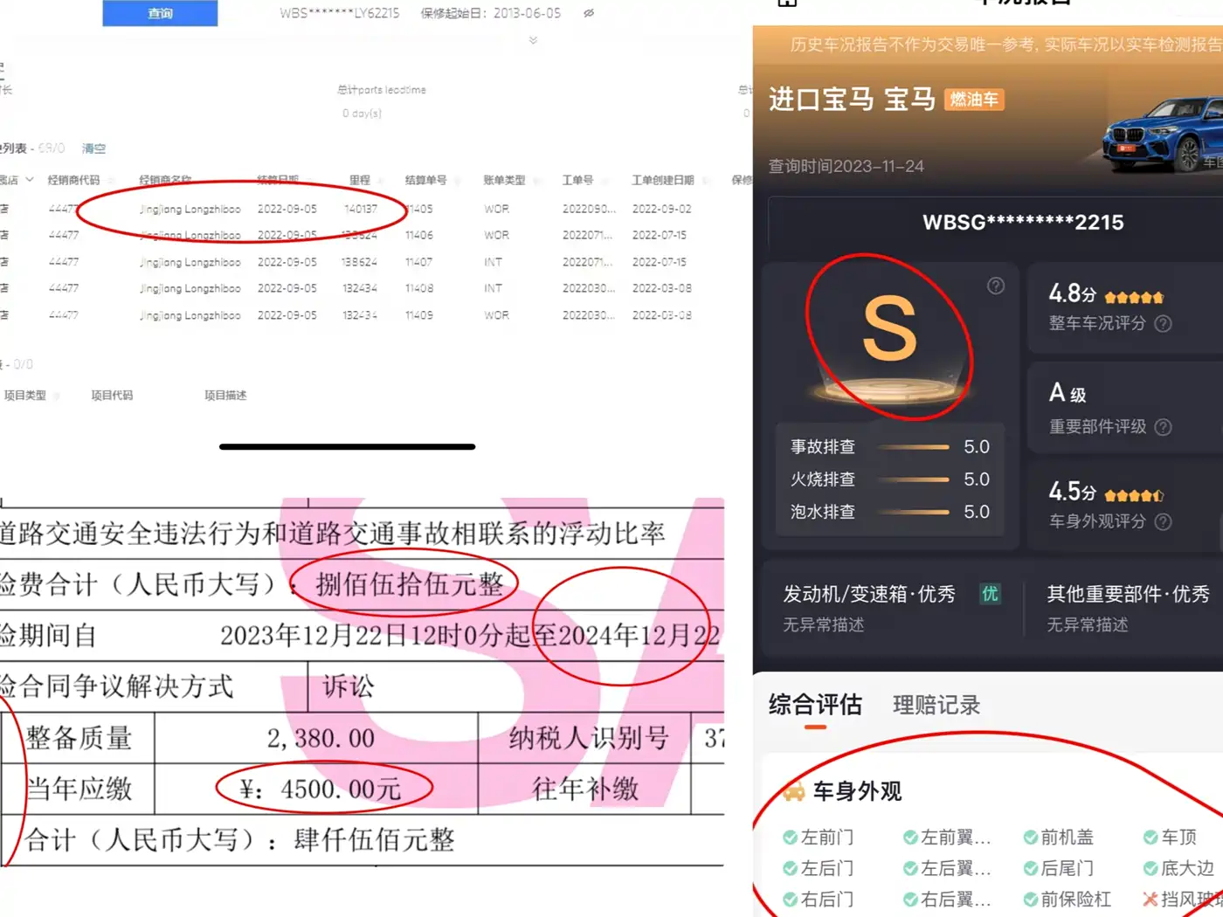
Task: Click the green 优 badge icon
Action: pyautogui.click(x=990, y=594)
